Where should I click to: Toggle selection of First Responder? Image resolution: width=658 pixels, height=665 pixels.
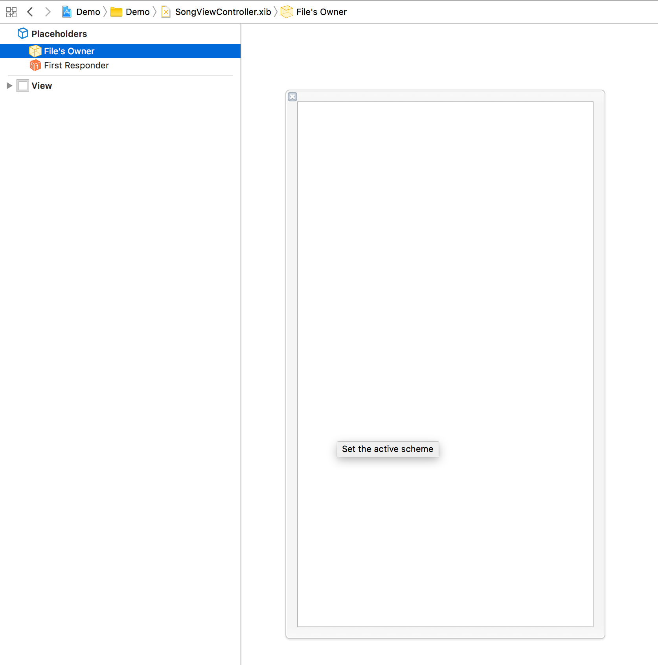coord(76,65)
